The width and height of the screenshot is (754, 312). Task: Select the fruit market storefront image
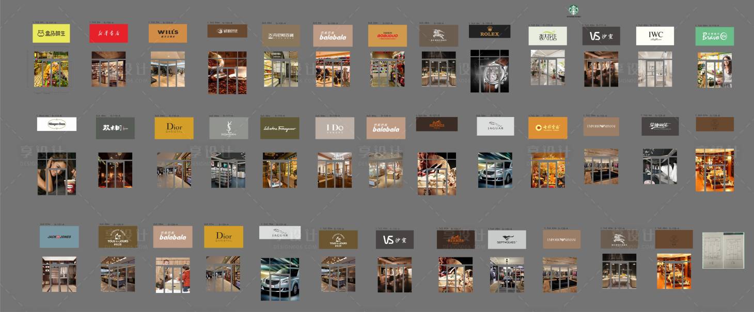pyautogui.click(x=51, y=69)
